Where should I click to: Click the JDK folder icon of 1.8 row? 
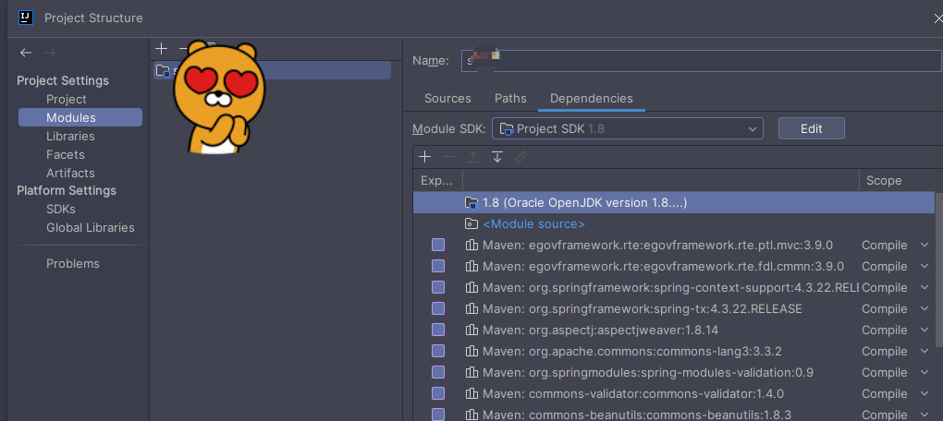pyautogui.click(x=471, y=203)
